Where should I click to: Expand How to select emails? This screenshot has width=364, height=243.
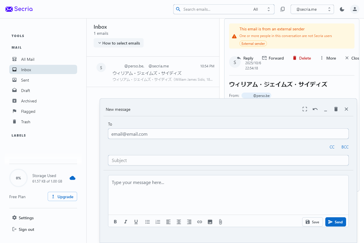(x=118, y=43)
